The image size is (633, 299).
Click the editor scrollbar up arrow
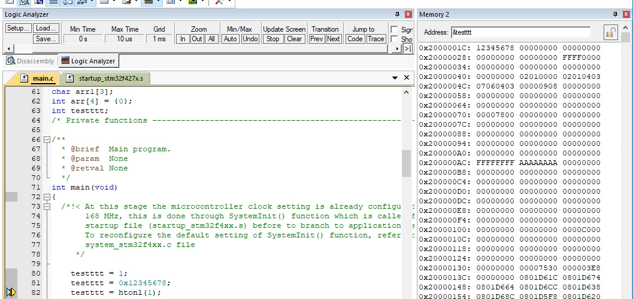[407, 92]
